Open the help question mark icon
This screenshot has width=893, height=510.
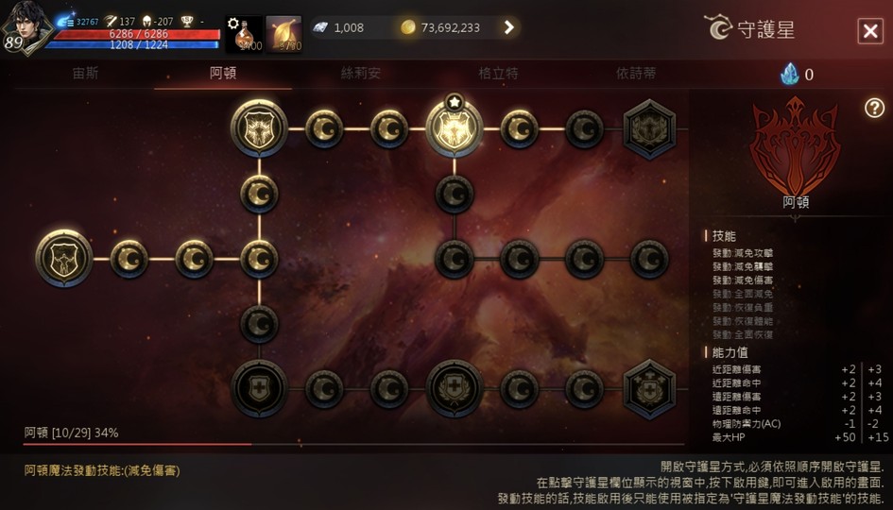[x=874, y=108]
